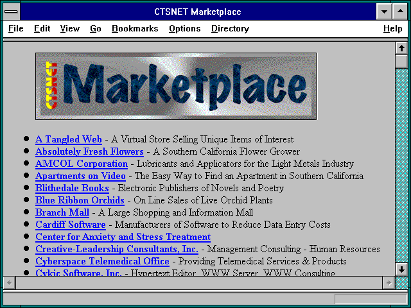Open the File menu

(15, 28)
